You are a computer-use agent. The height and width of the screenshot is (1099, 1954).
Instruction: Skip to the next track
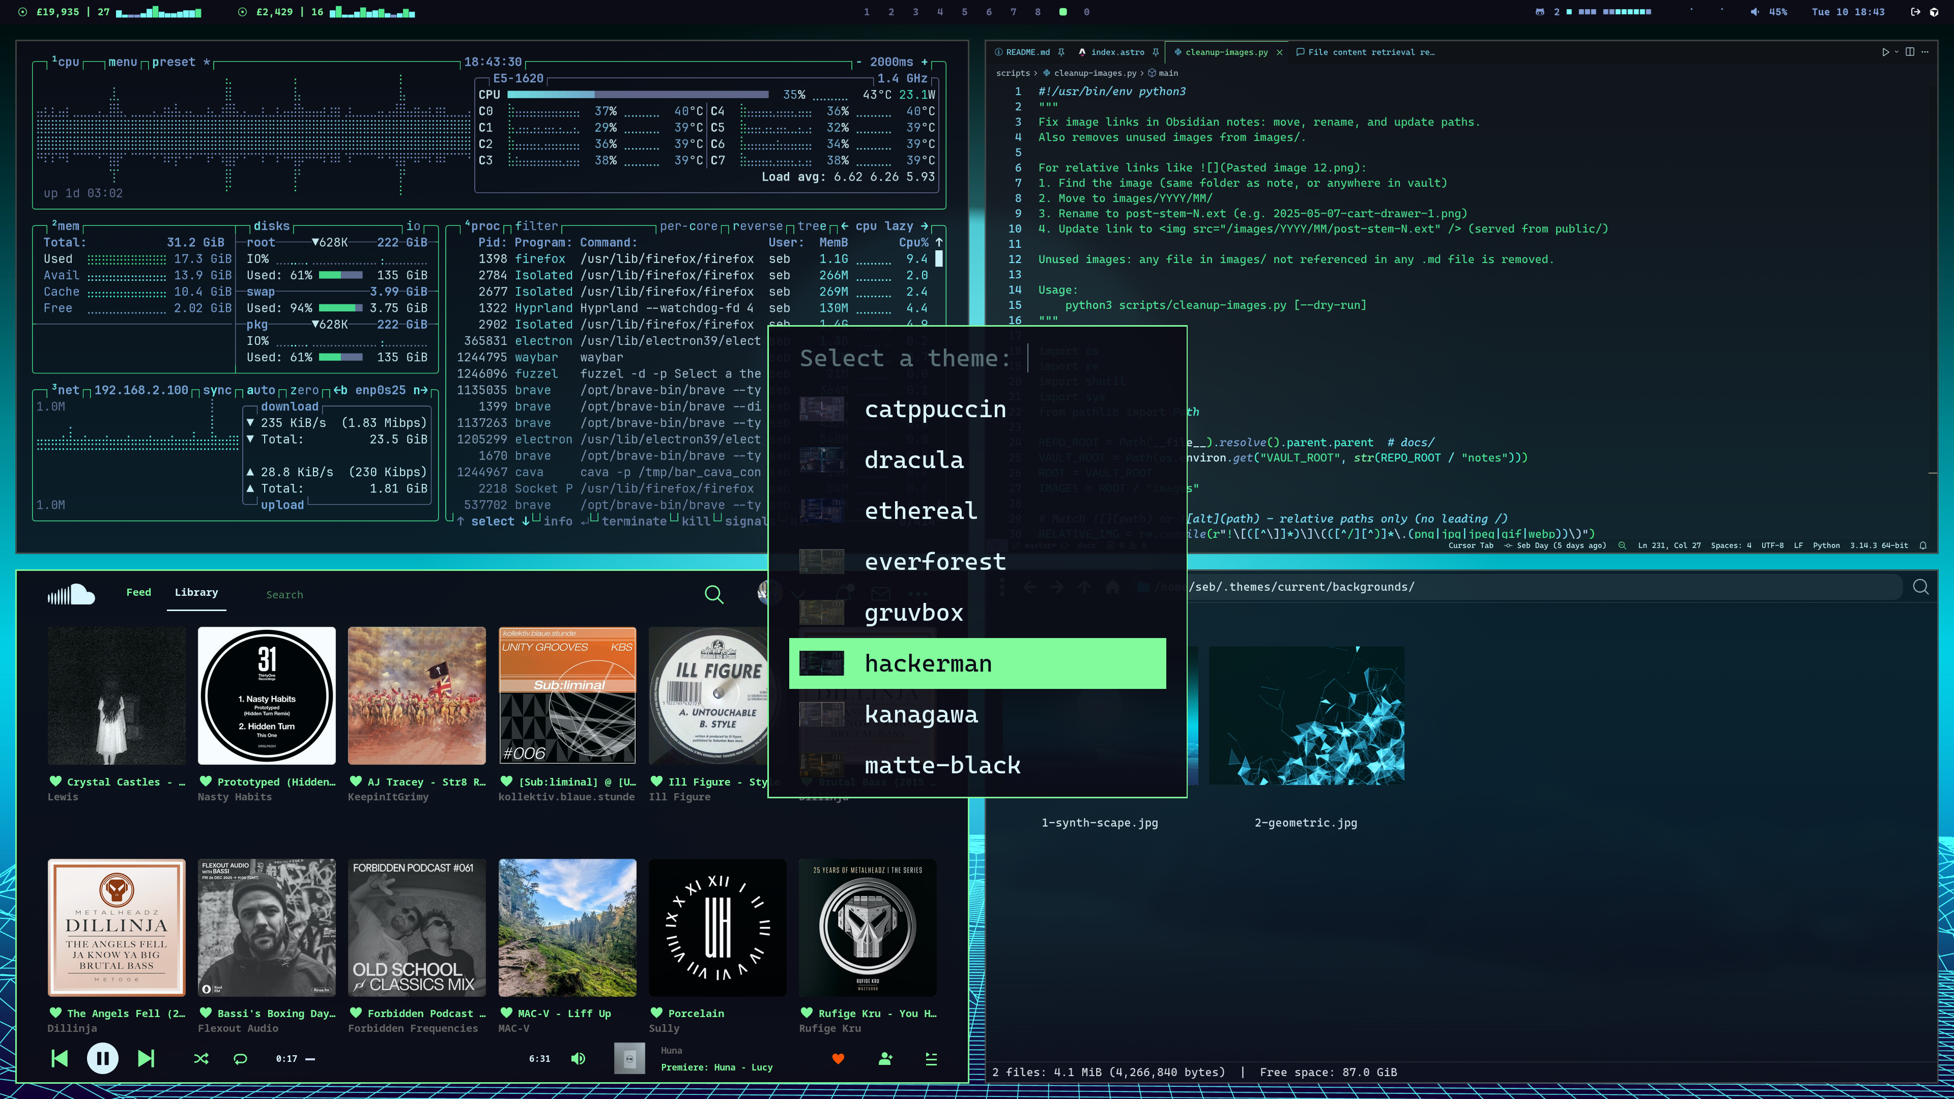146,1058
